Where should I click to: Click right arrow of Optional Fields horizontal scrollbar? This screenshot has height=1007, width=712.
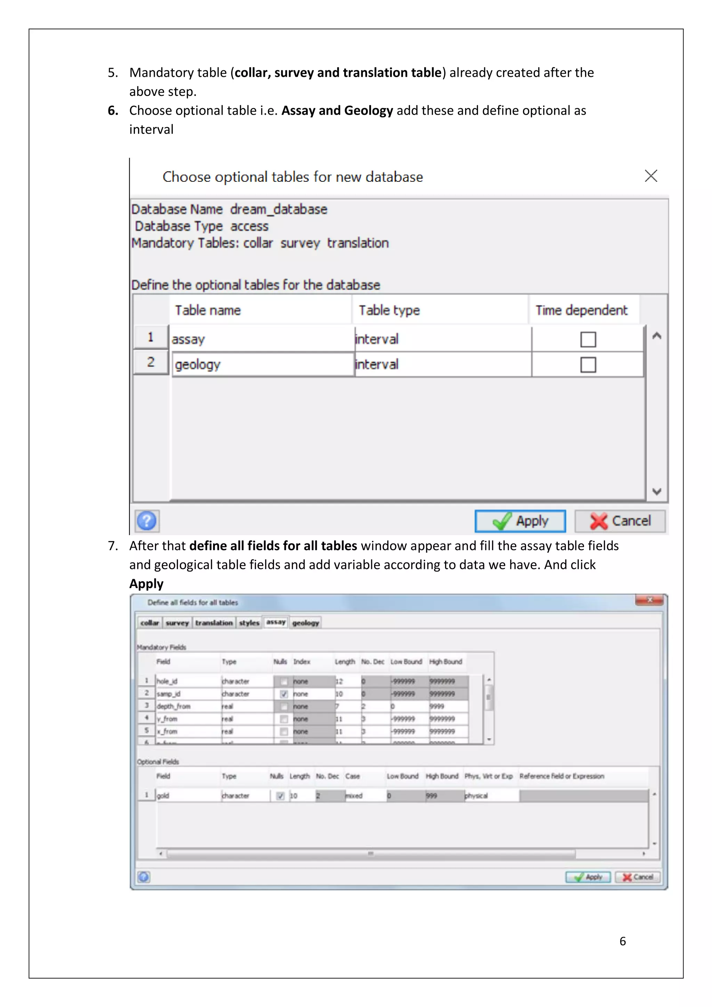(x=644, y=853)
